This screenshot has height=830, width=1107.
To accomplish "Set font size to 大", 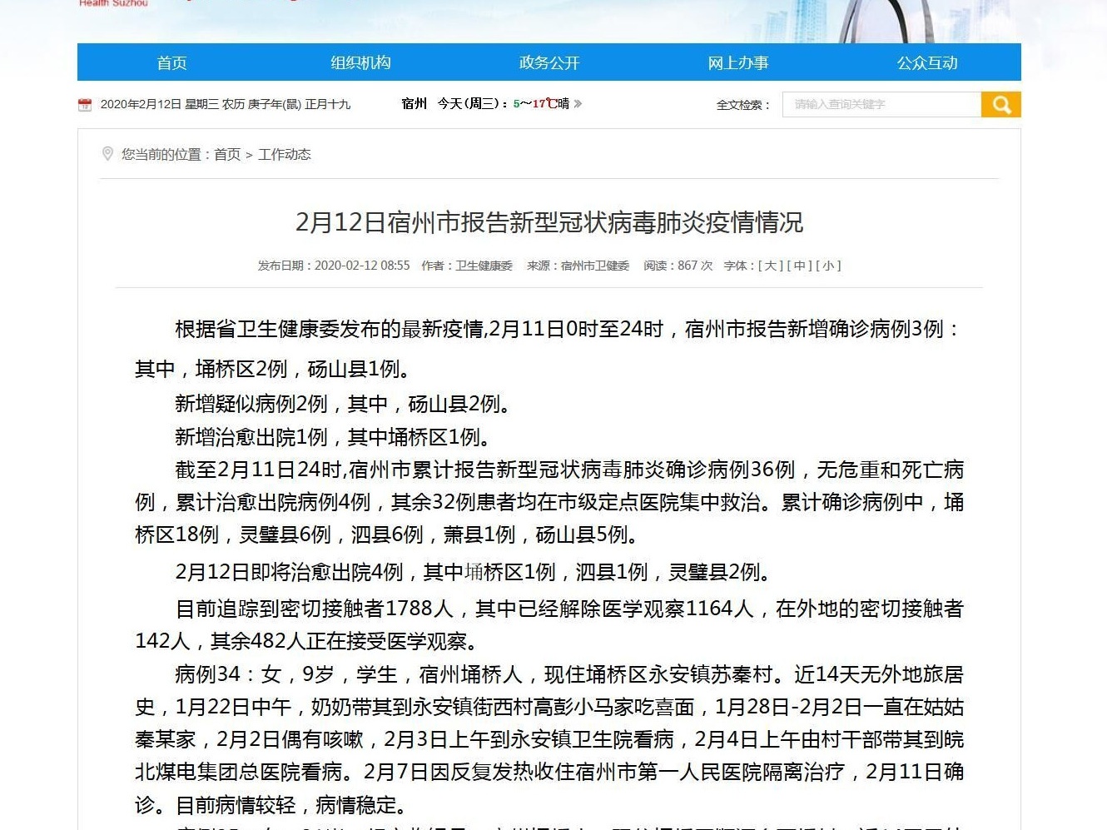I will pyautogui.click(x=771, y=266).
